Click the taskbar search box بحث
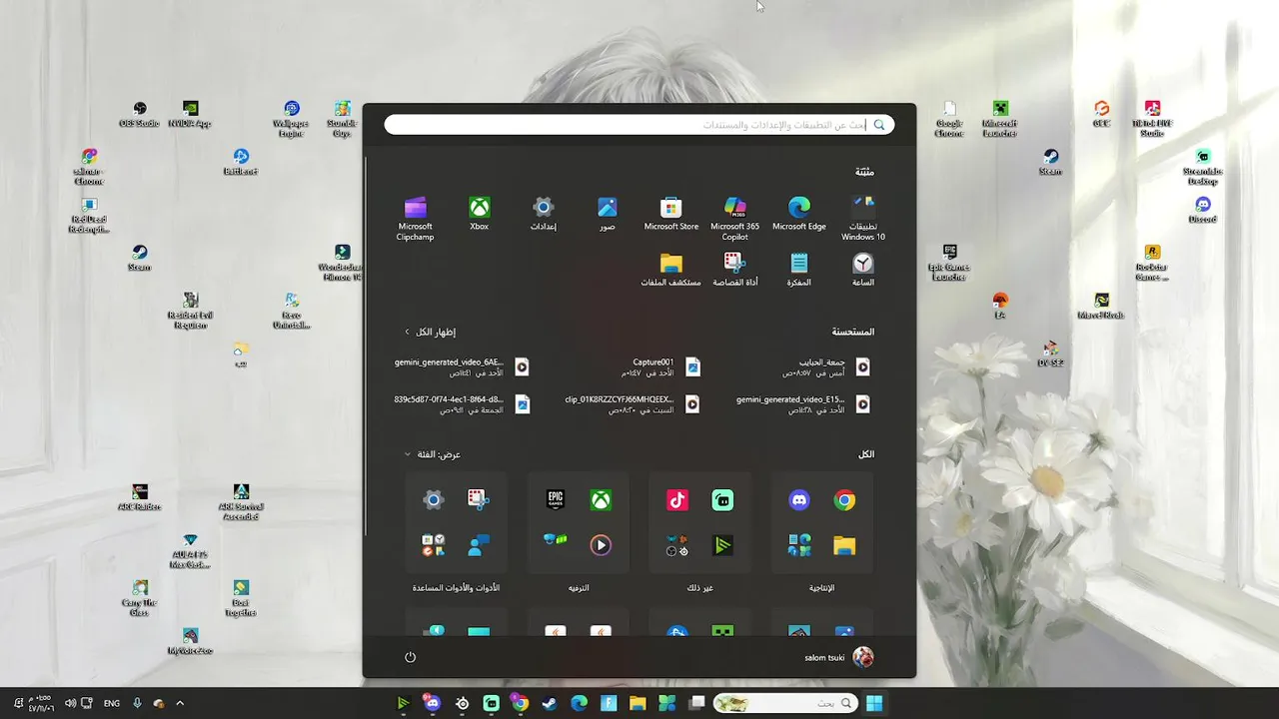 786,703
